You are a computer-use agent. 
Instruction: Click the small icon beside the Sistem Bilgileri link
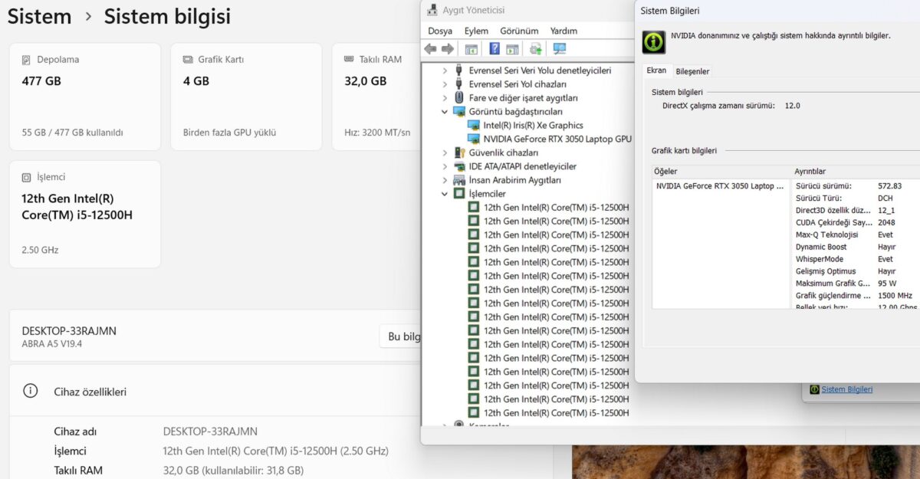click(814, 389)
